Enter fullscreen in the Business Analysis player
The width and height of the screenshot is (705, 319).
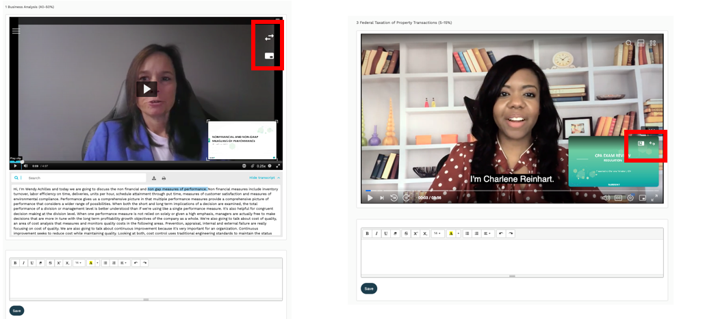(278, 165)
